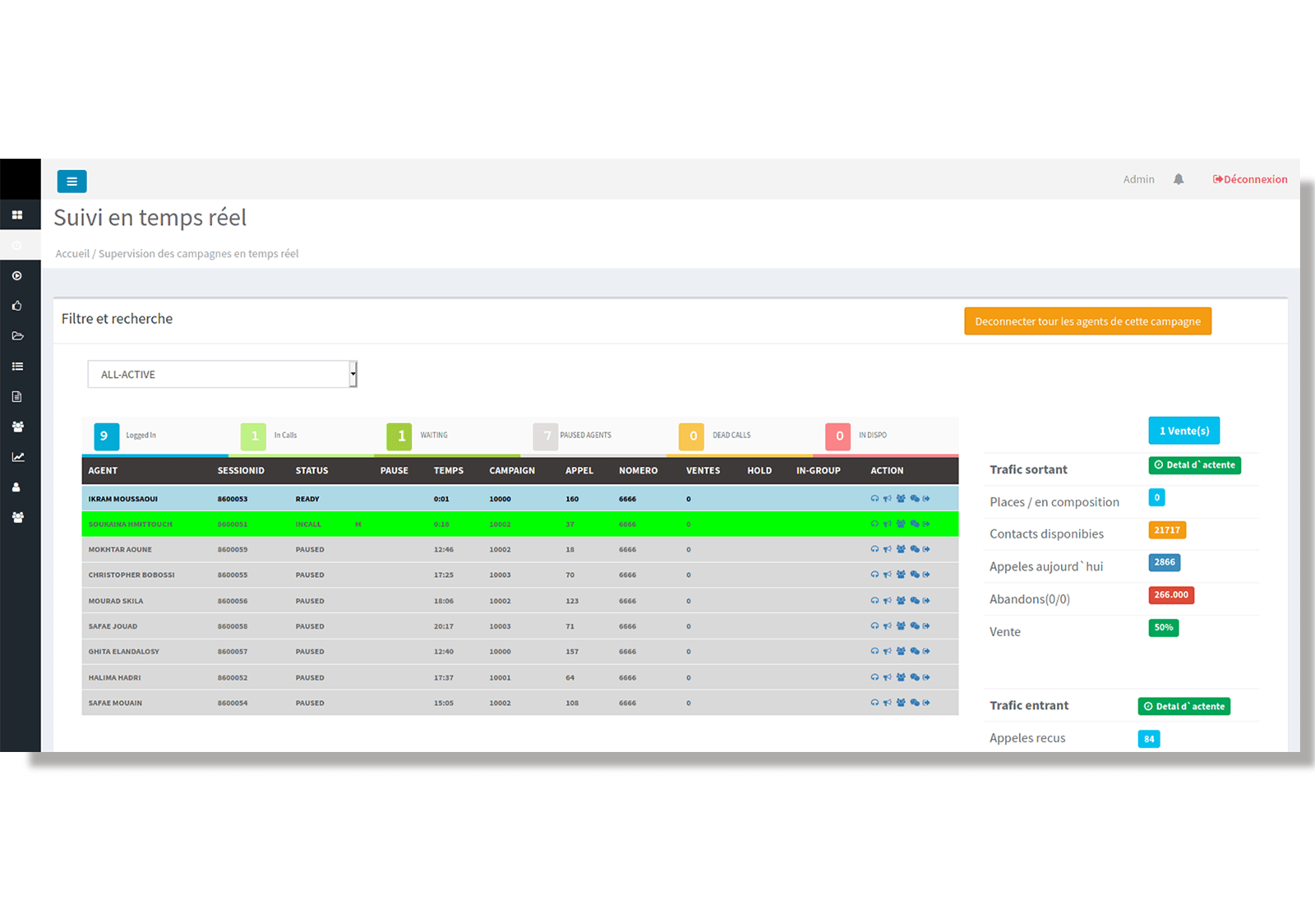
Task: Toggle the users group icon at sidebar bottom
Action: (18, 516)
